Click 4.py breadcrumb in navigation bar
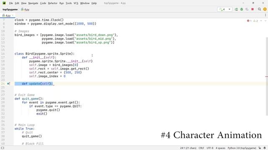The width and height of the screenshot is (268, 150). (x=25, y=10)
